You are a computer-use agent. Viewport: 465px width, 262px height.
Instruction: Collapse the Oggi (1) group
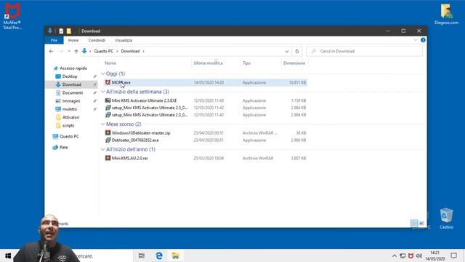103,74
